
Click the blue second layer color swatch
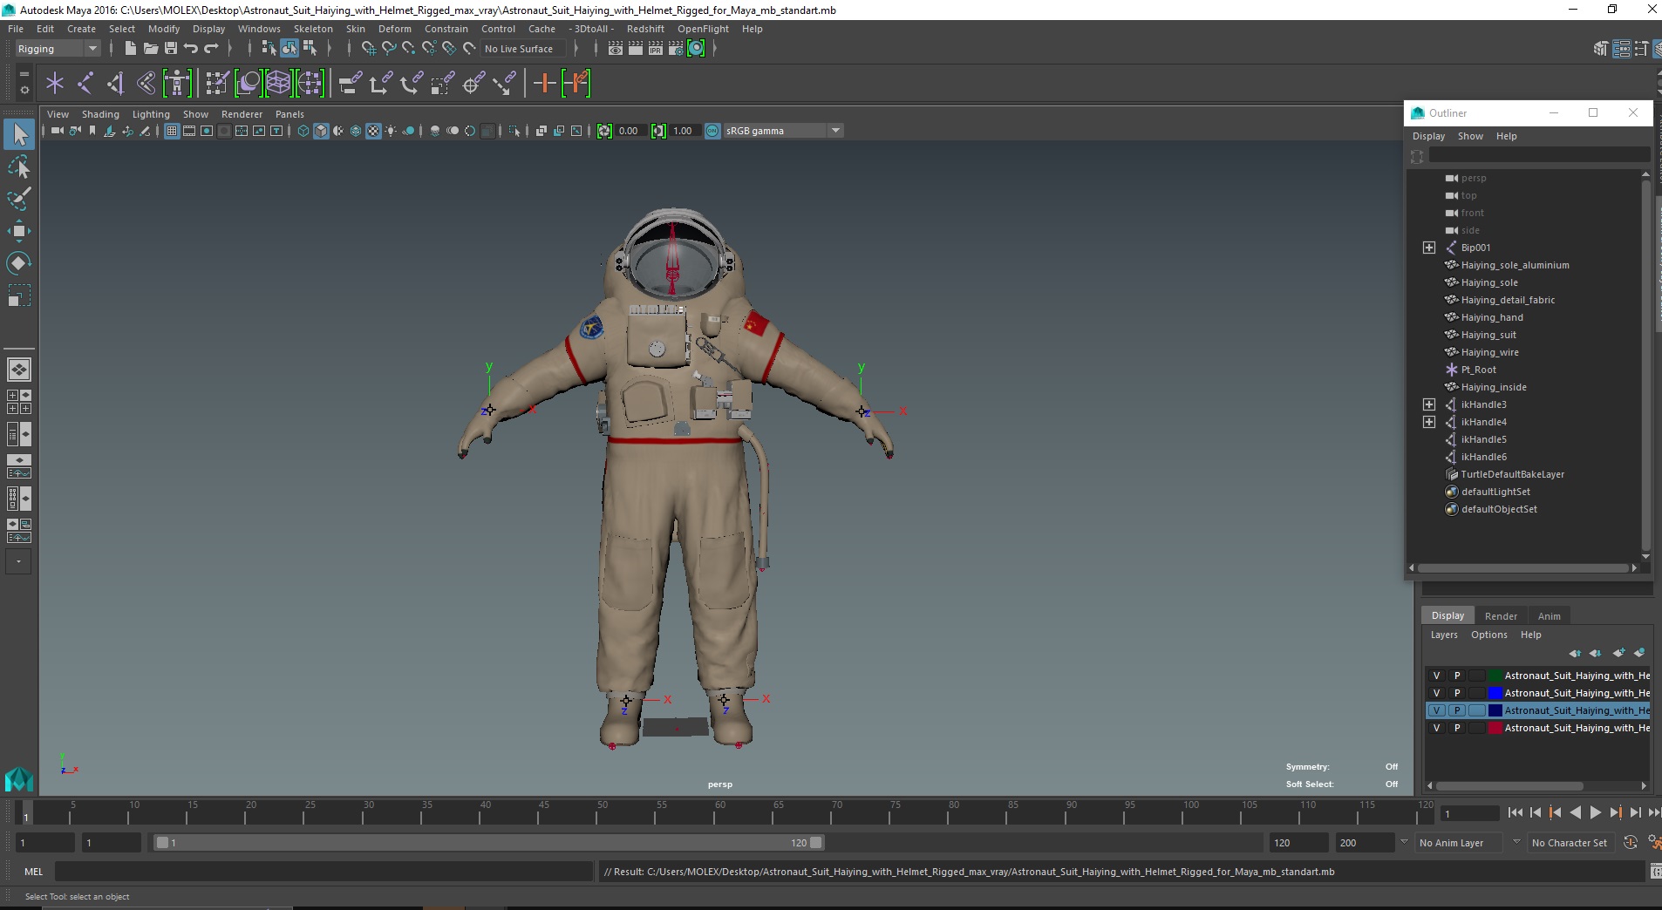[x=1495, y=693]
